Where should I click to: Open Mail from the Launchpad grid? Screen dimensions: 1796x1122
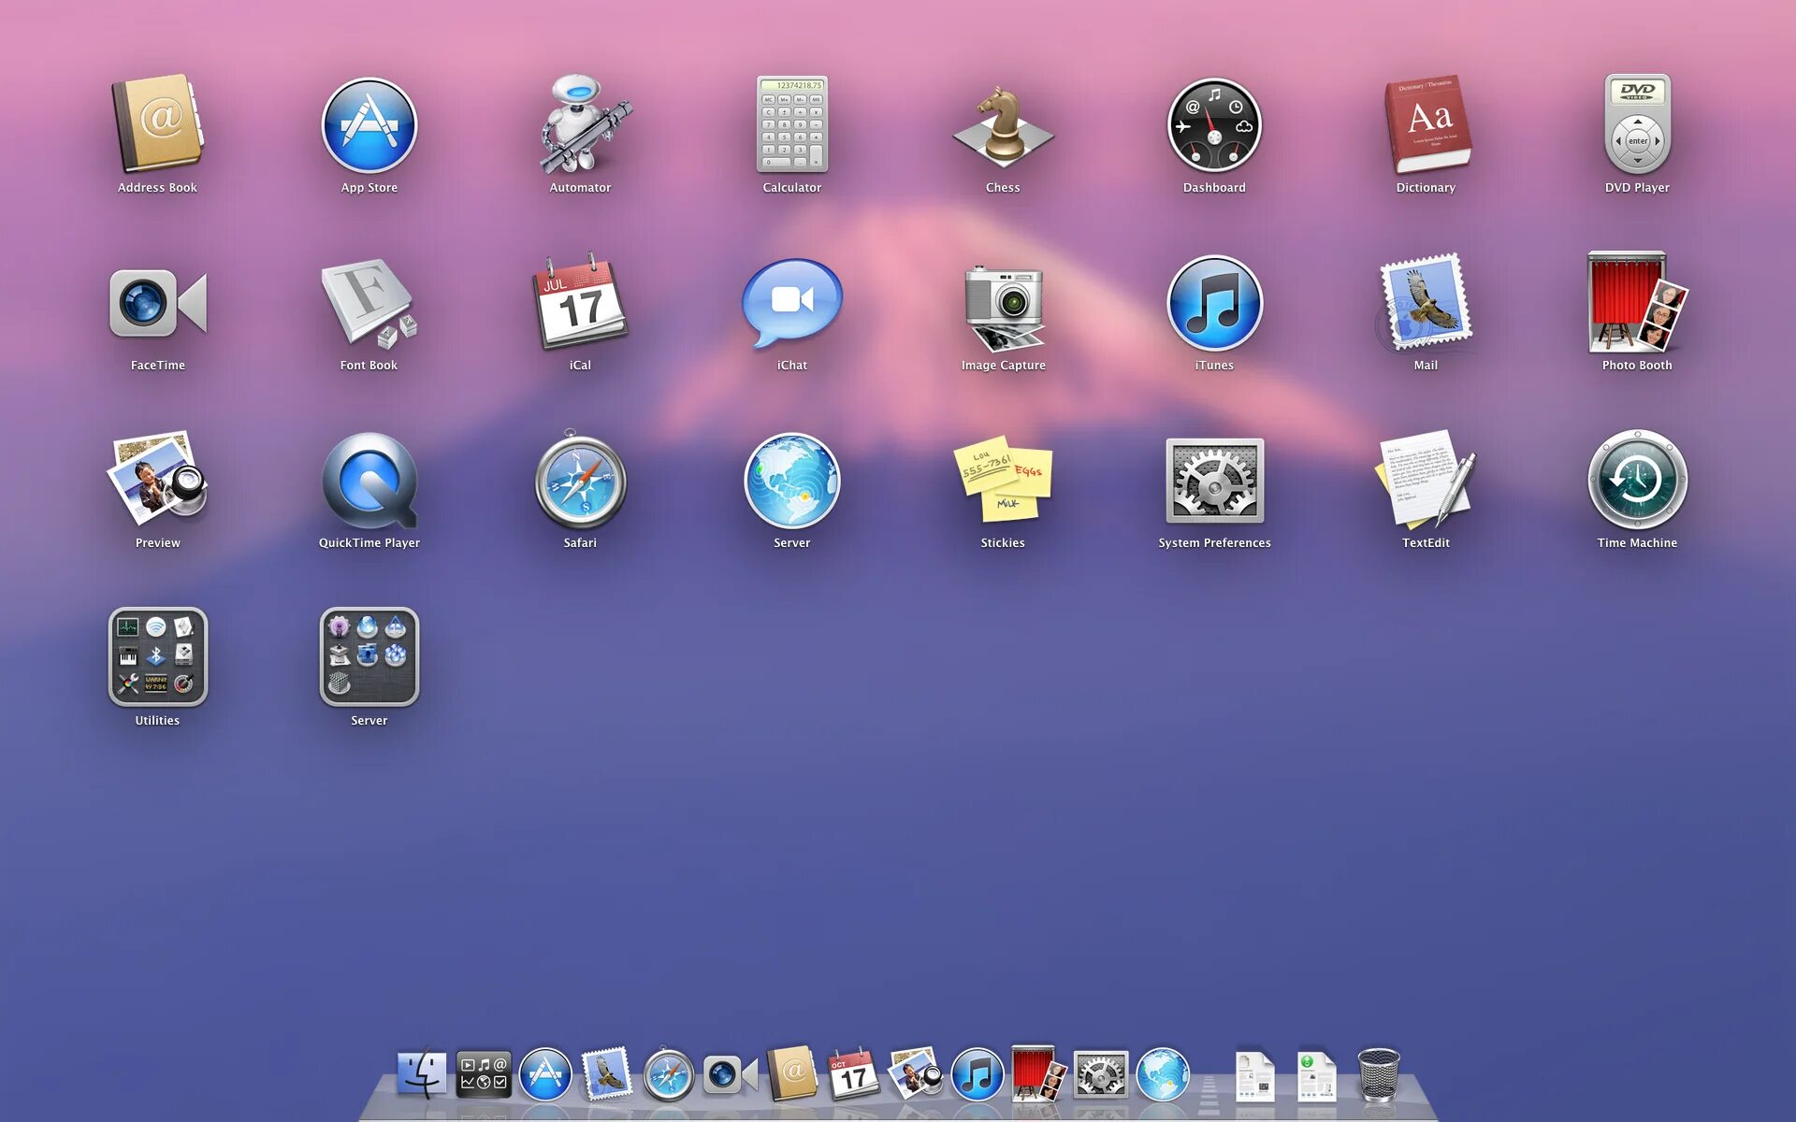click(x=1427, y=301)
